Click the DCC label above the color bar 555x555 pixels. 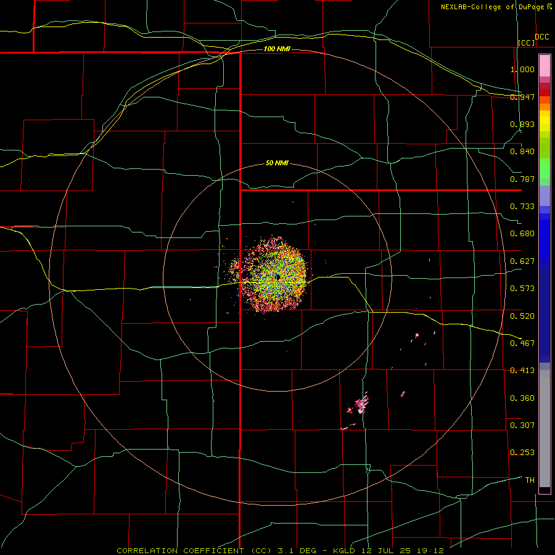[542, 37]
